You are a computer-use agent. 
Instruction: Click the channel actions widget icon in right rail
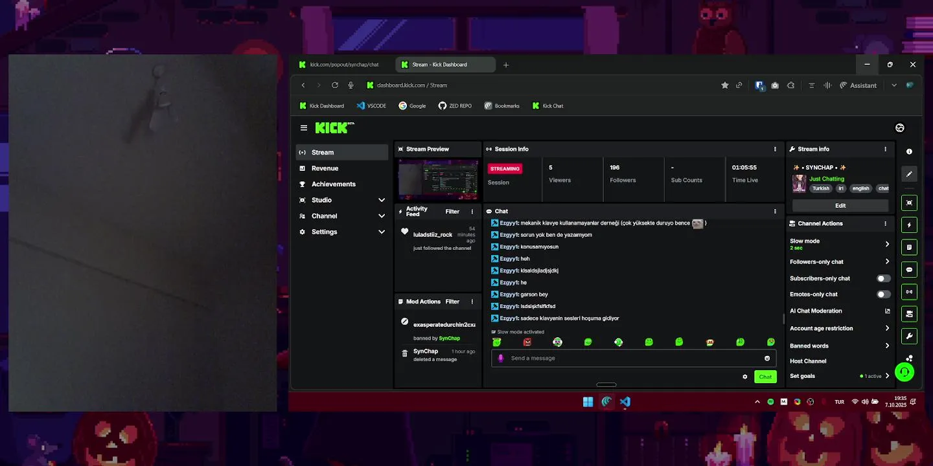[x=909, y=314]
